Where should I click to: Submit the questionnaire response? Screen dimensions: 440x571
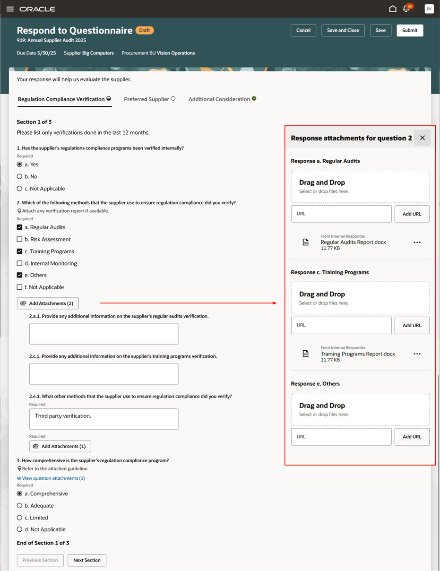click(410, 30)
